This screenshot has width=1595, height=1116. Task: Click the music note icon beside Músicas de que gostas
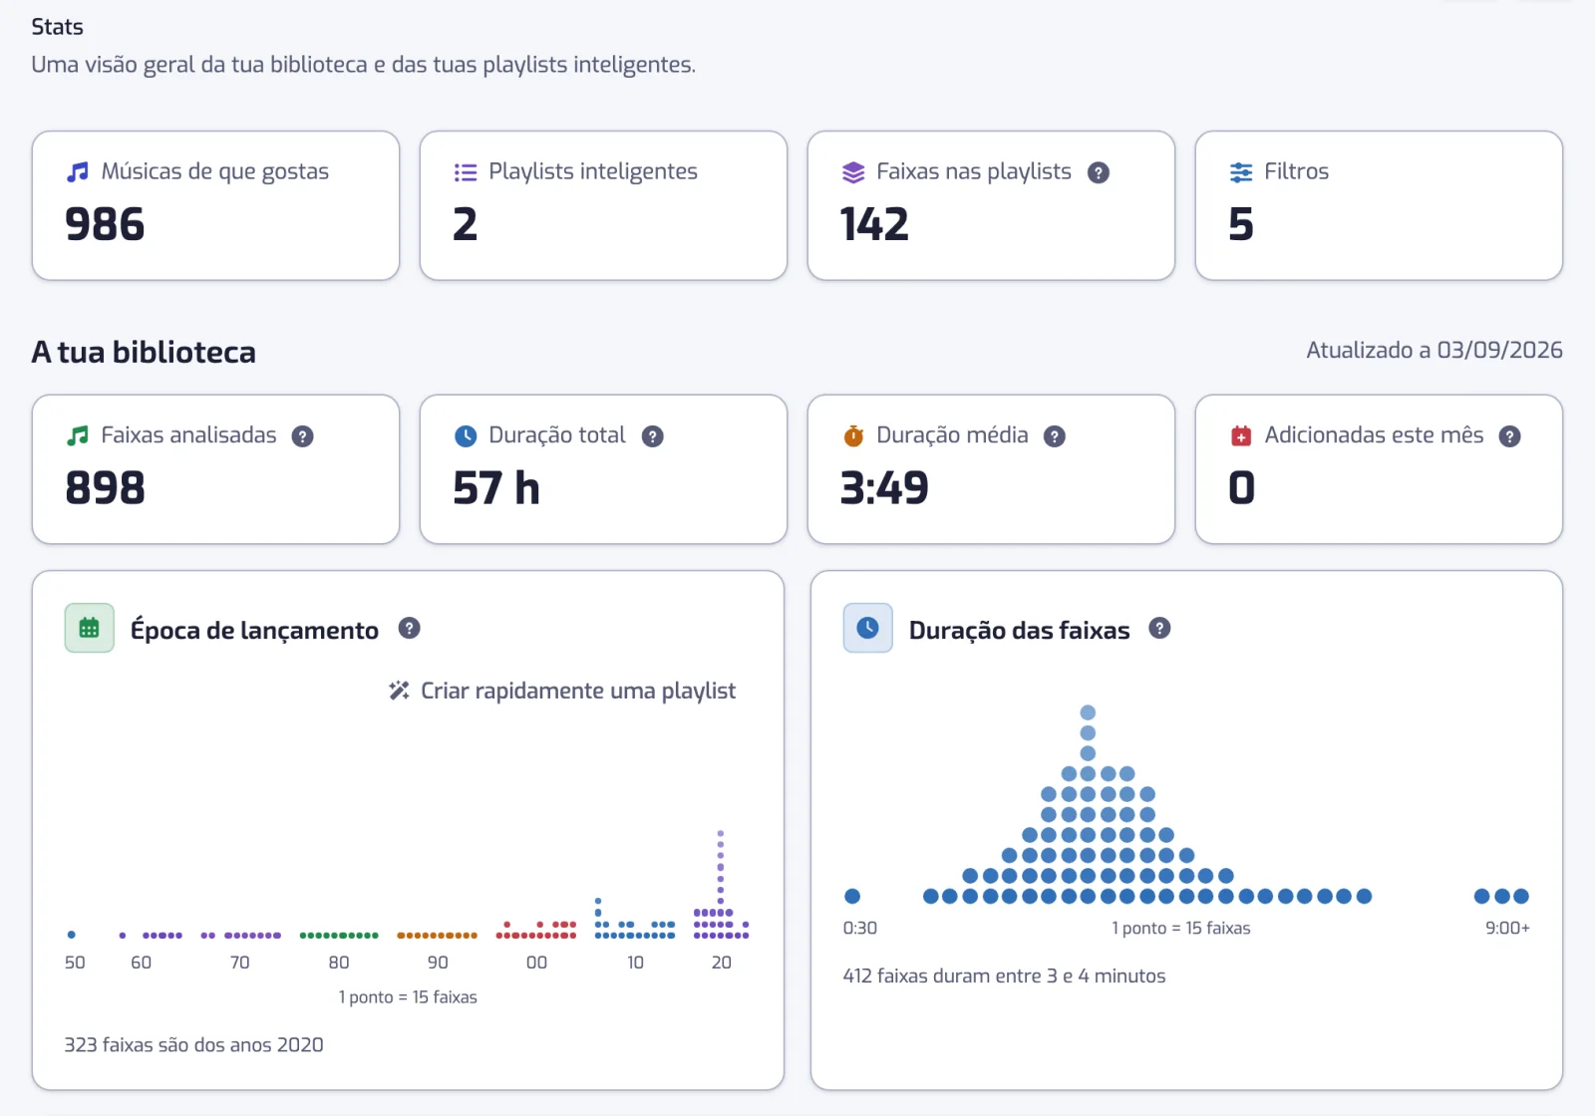point(78,172)
